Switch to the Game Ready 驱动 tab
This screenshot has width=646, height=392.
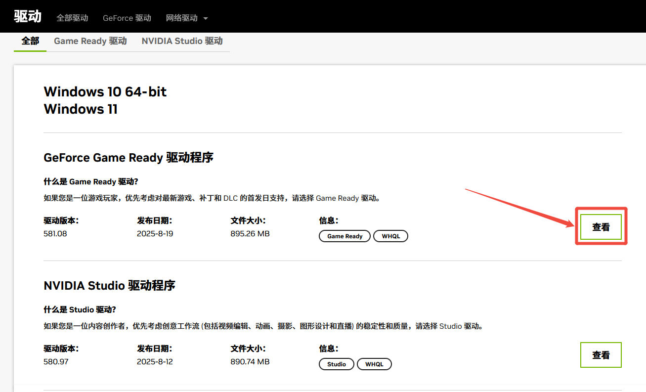click(90, 41)
